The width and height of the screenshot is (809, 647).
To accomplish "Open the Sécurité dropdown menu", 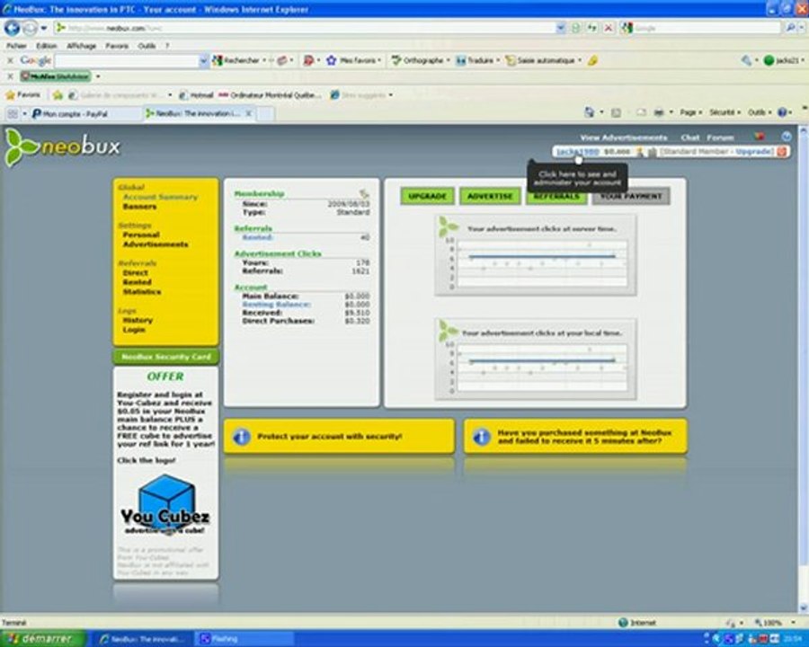I will (725, 112).
